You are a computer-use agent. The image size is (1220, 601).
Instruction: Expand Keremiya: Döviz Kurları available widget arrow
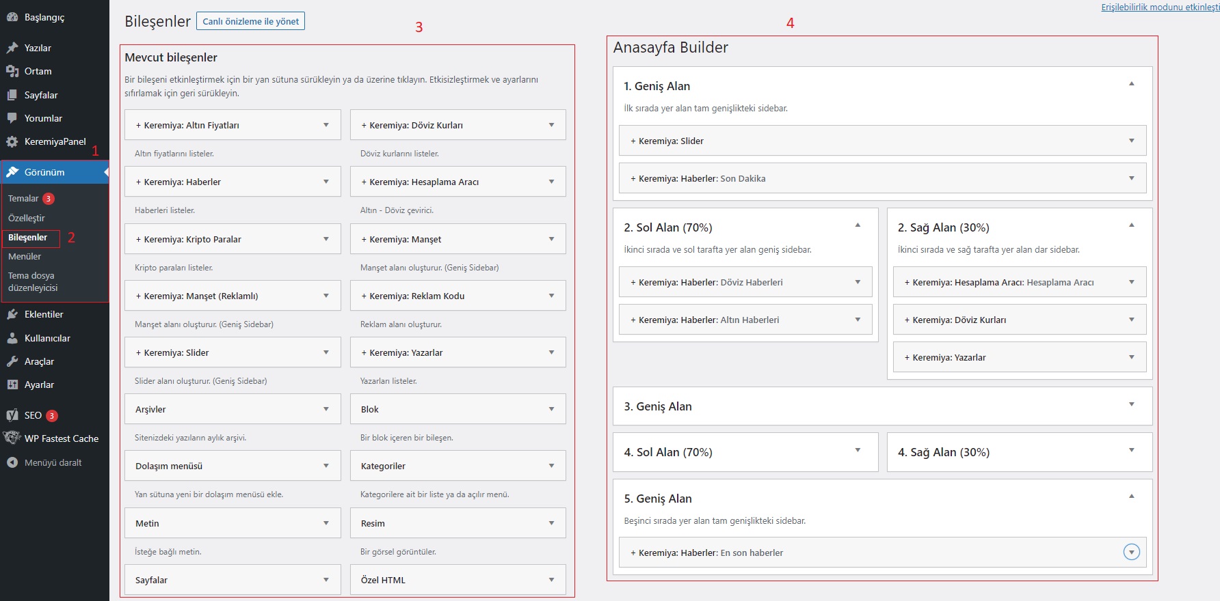552,125
